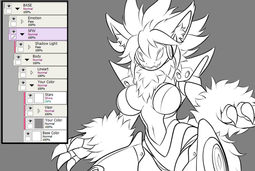
Task: Click the Stars layer 26% opacity value
Action: (48, 101)
